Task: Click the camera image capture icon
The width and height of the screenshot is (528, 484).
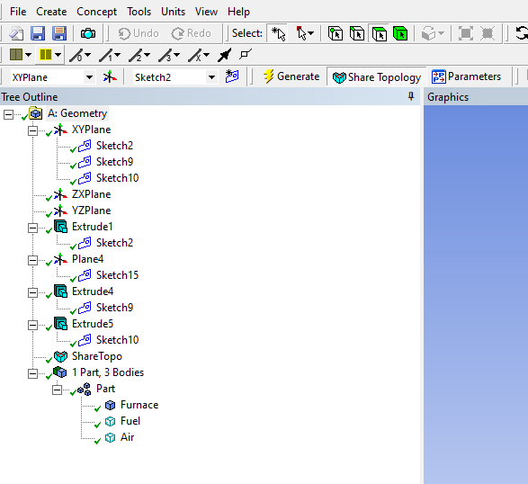Action: (x=88, y=33)
